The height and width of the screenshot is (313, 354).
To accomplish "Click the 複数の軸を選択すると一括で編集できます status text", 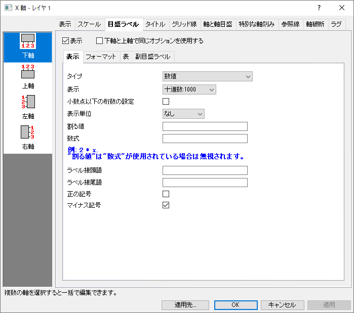I will pos(60,293).
